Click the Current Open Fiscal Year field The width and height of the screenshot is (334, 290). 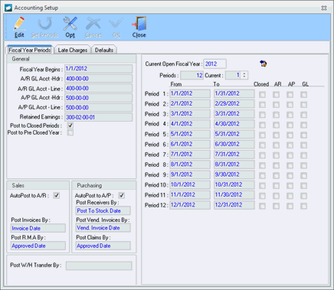[215, 64]
